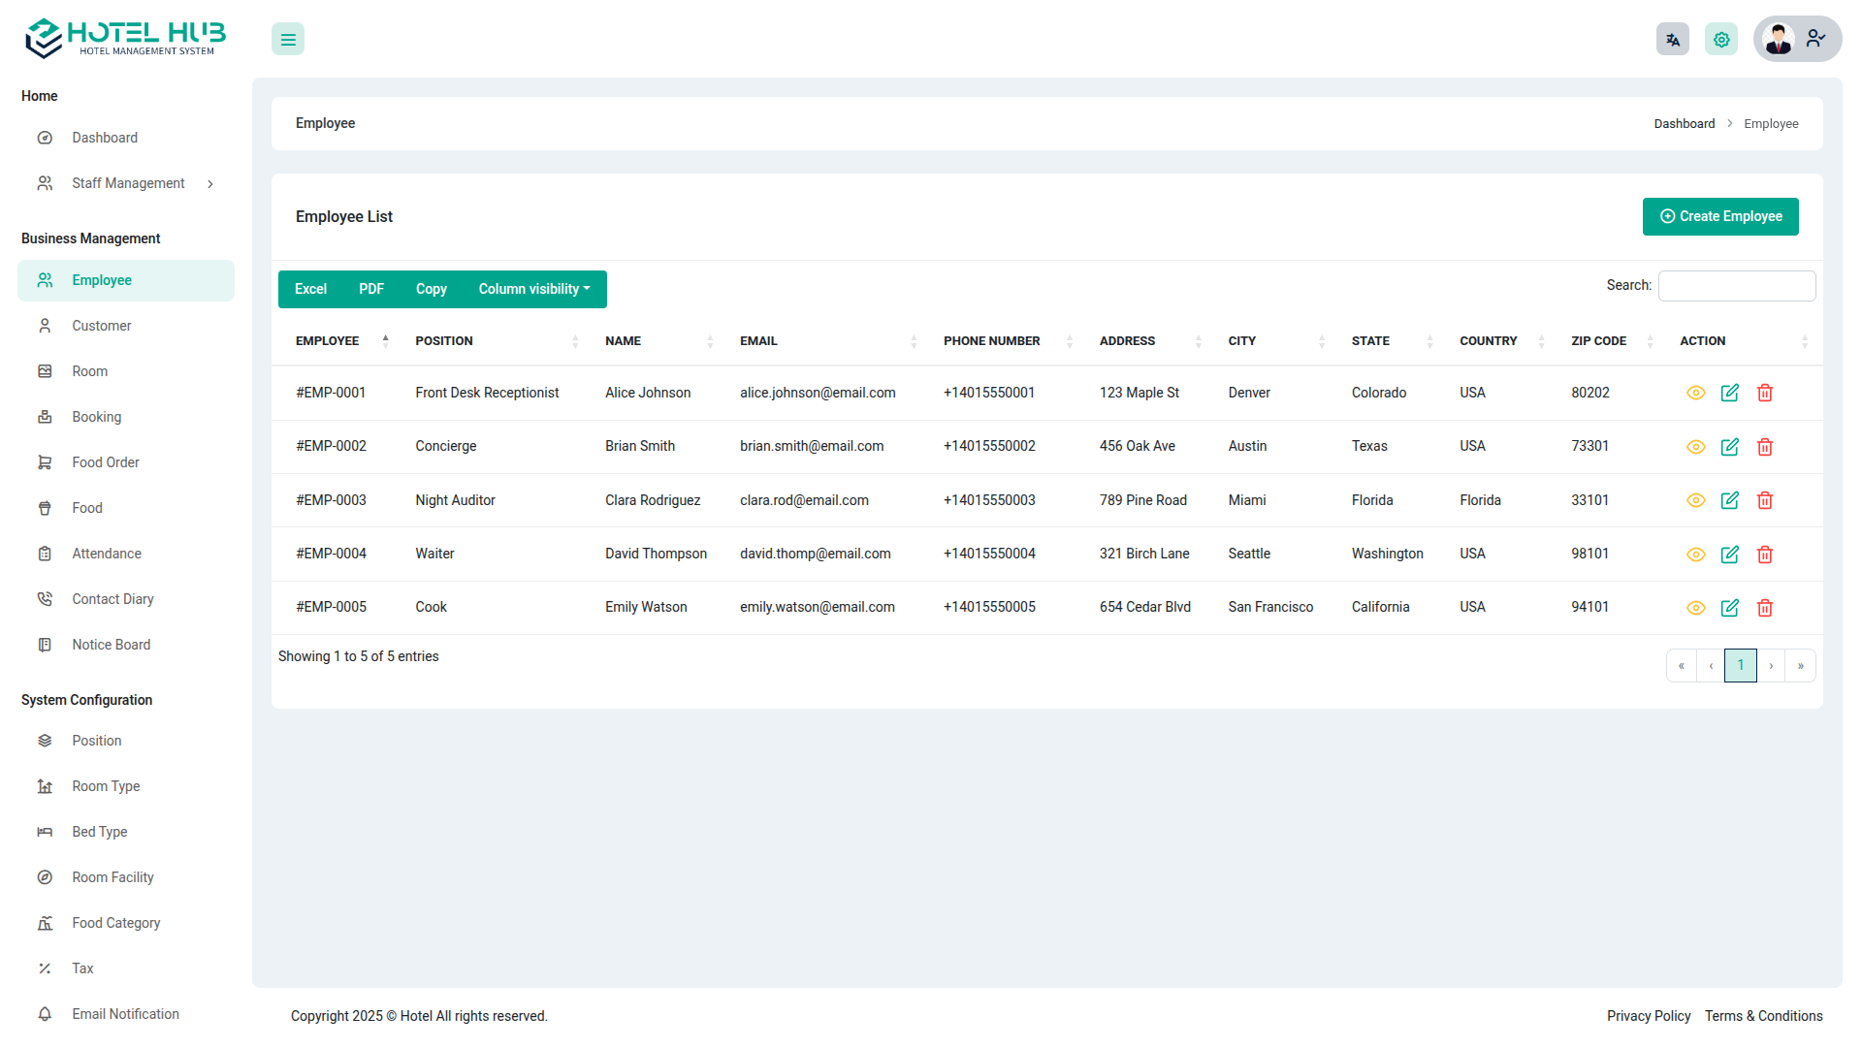The height and width of the screenshot is (1047, 1862).
Task: Go to Room Type configuration
Action: [x=106, y=786]
